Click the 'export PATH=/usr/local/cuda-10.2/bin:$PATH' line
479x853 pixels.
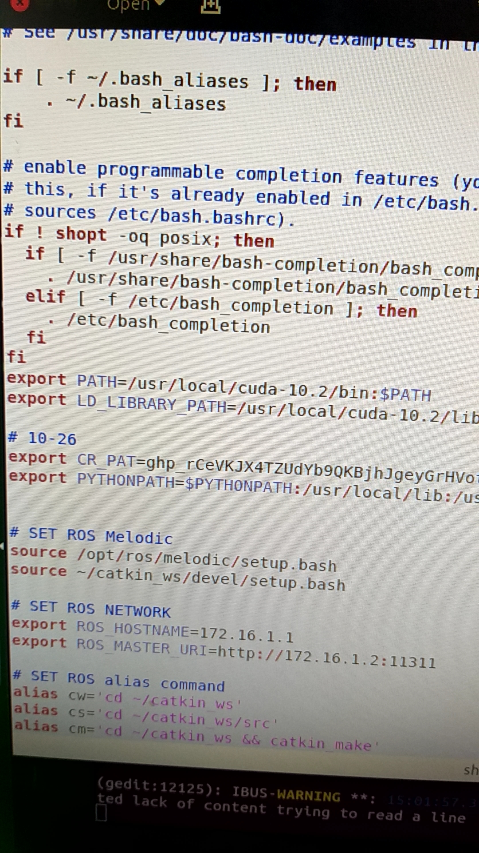tap(219, 387)
